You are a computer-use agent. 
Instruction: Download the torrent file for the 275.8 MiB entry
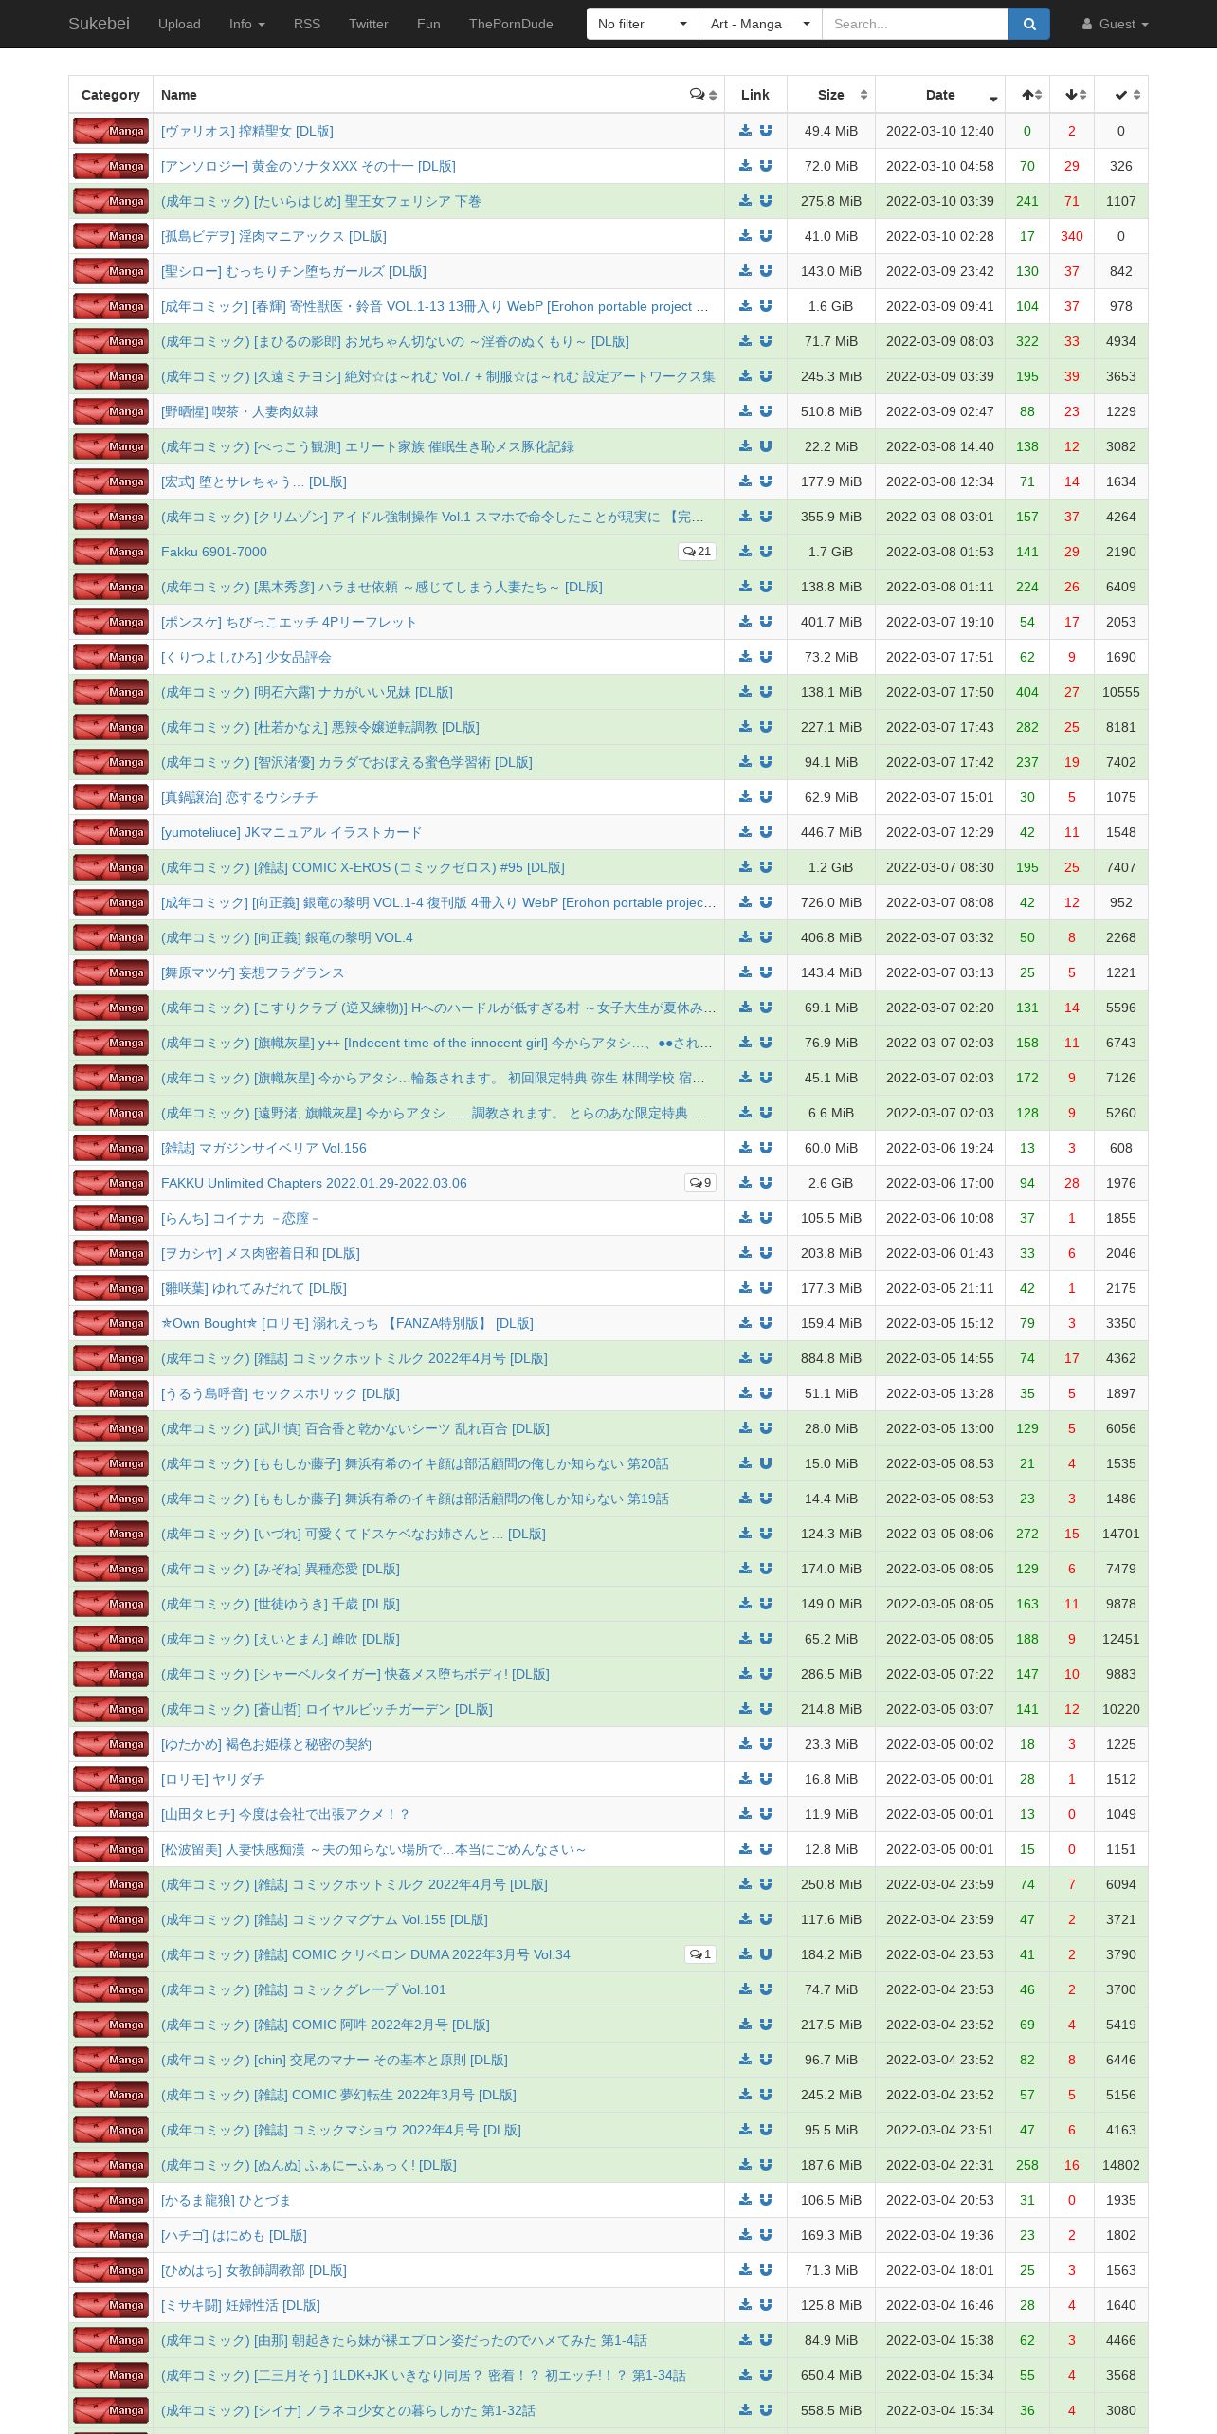tap(745, 201)
